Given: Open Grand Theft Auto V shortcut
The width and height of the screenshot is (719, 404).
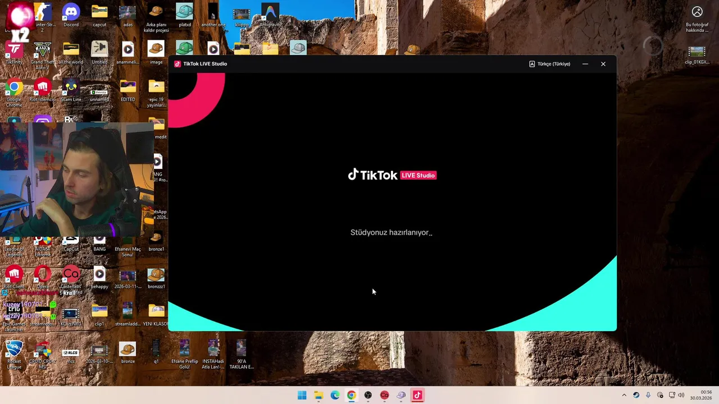Looking at the screenshot, I should (43, 55).
